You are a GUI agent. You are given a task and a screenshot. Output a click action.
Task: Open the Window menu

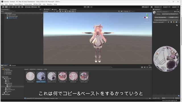pos(49,4)
